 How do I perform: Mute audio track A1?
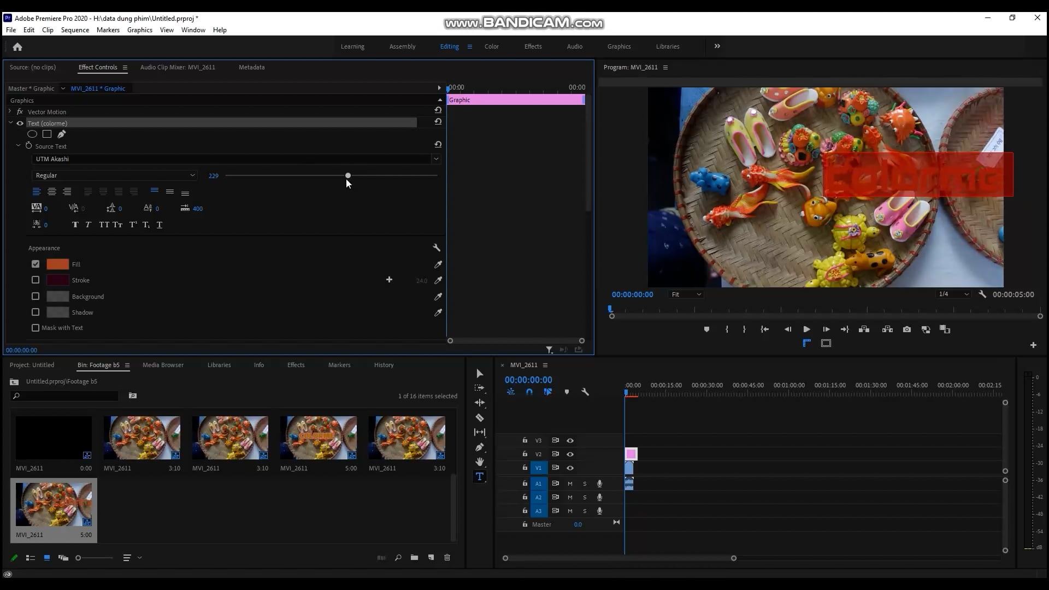click(570, 484)
